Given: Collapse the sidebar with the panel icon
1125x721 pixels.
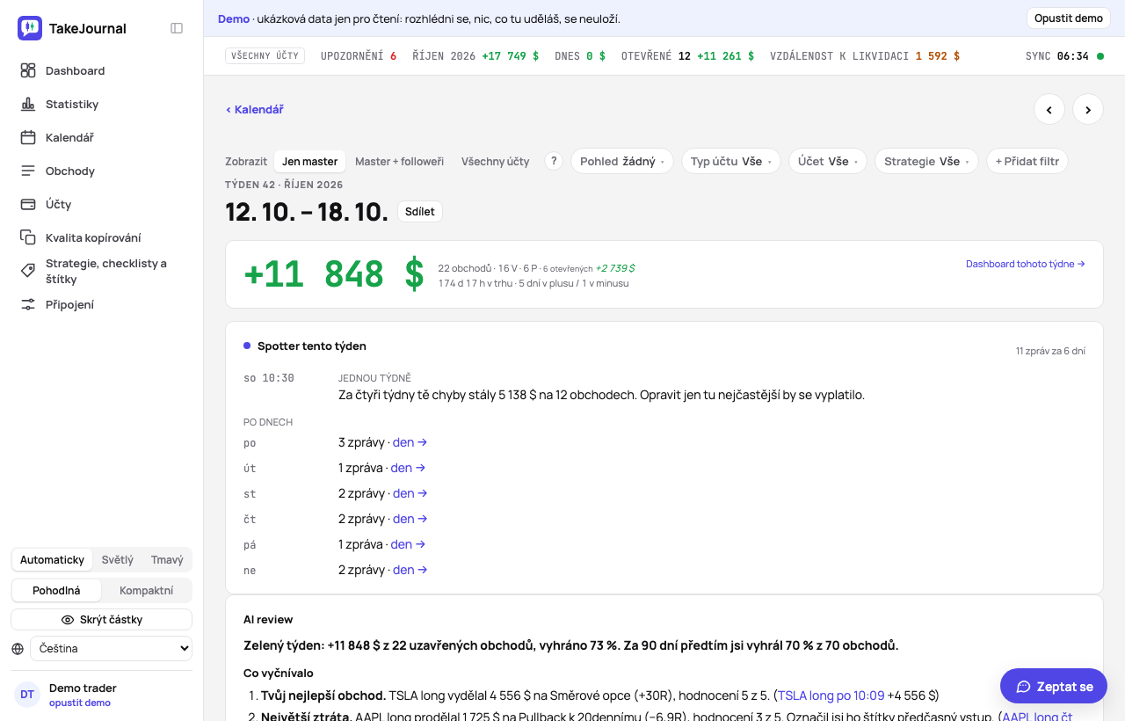Looking at the screenshot, I should click(177, 28).
